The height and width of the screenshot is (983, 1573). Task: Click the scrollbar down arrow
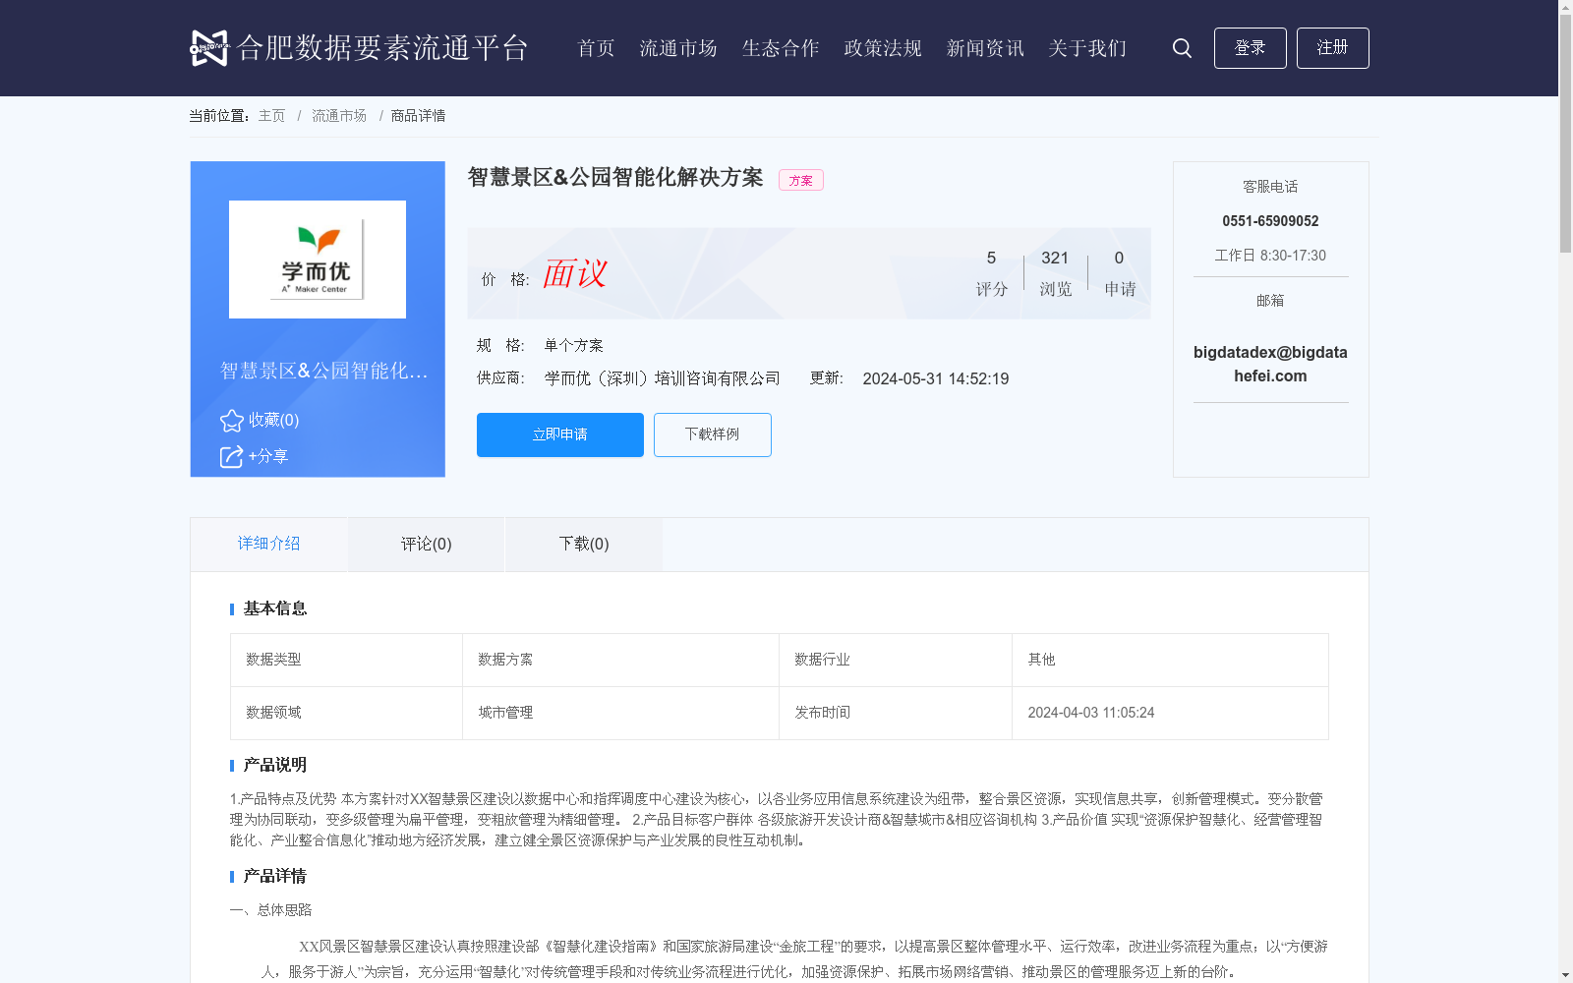click(1565, 975)
